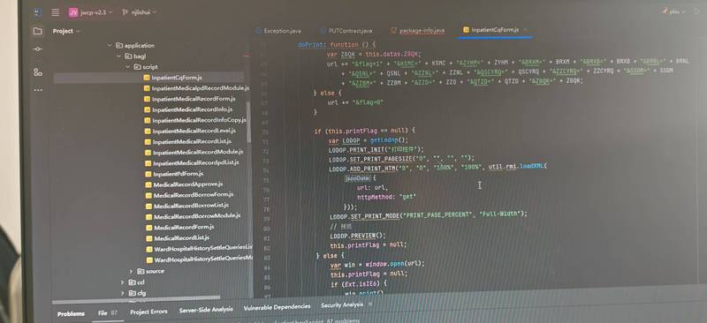Open the main hamburger menu
This screenshot has width=707, height=323.
click(55, 12)
